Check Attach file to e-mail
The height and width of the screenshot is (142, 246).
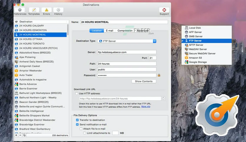(x=81, y=129)
